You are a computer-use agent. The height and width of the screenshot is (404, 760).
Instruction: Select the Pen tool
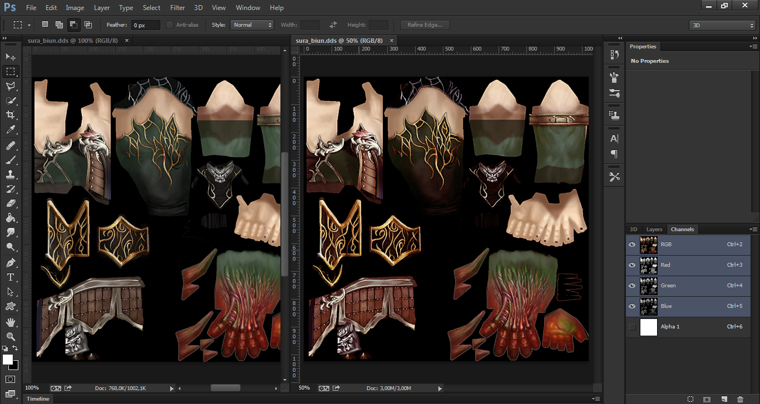(x=11, y=262)
